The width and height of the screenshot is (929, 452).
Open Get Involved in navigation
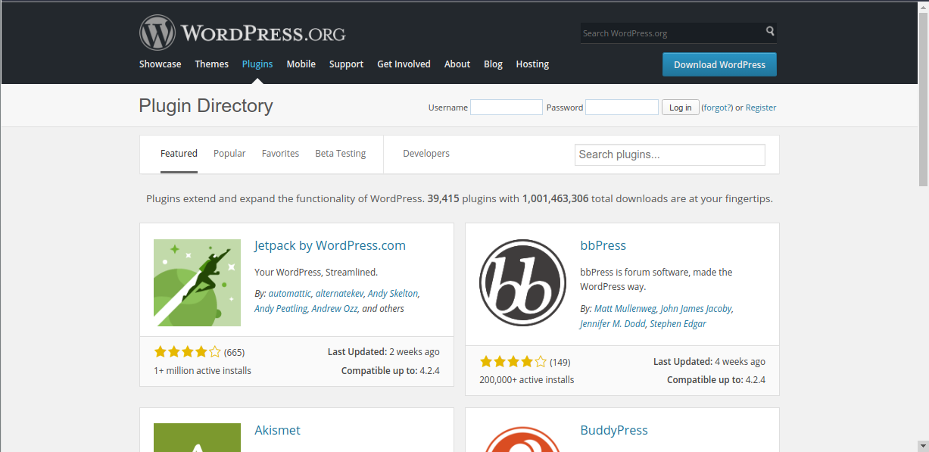[404, 64]
